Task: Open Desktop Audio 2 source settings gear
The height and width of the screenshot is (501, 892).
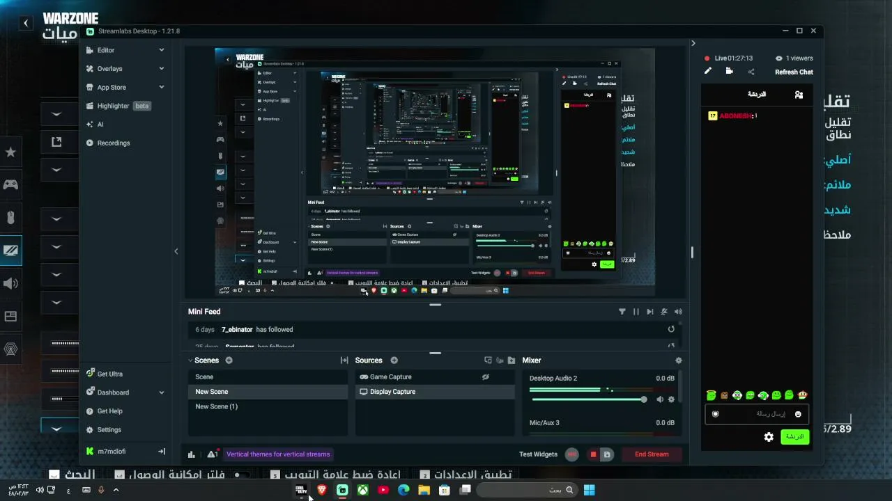Action: coord(671,399)
